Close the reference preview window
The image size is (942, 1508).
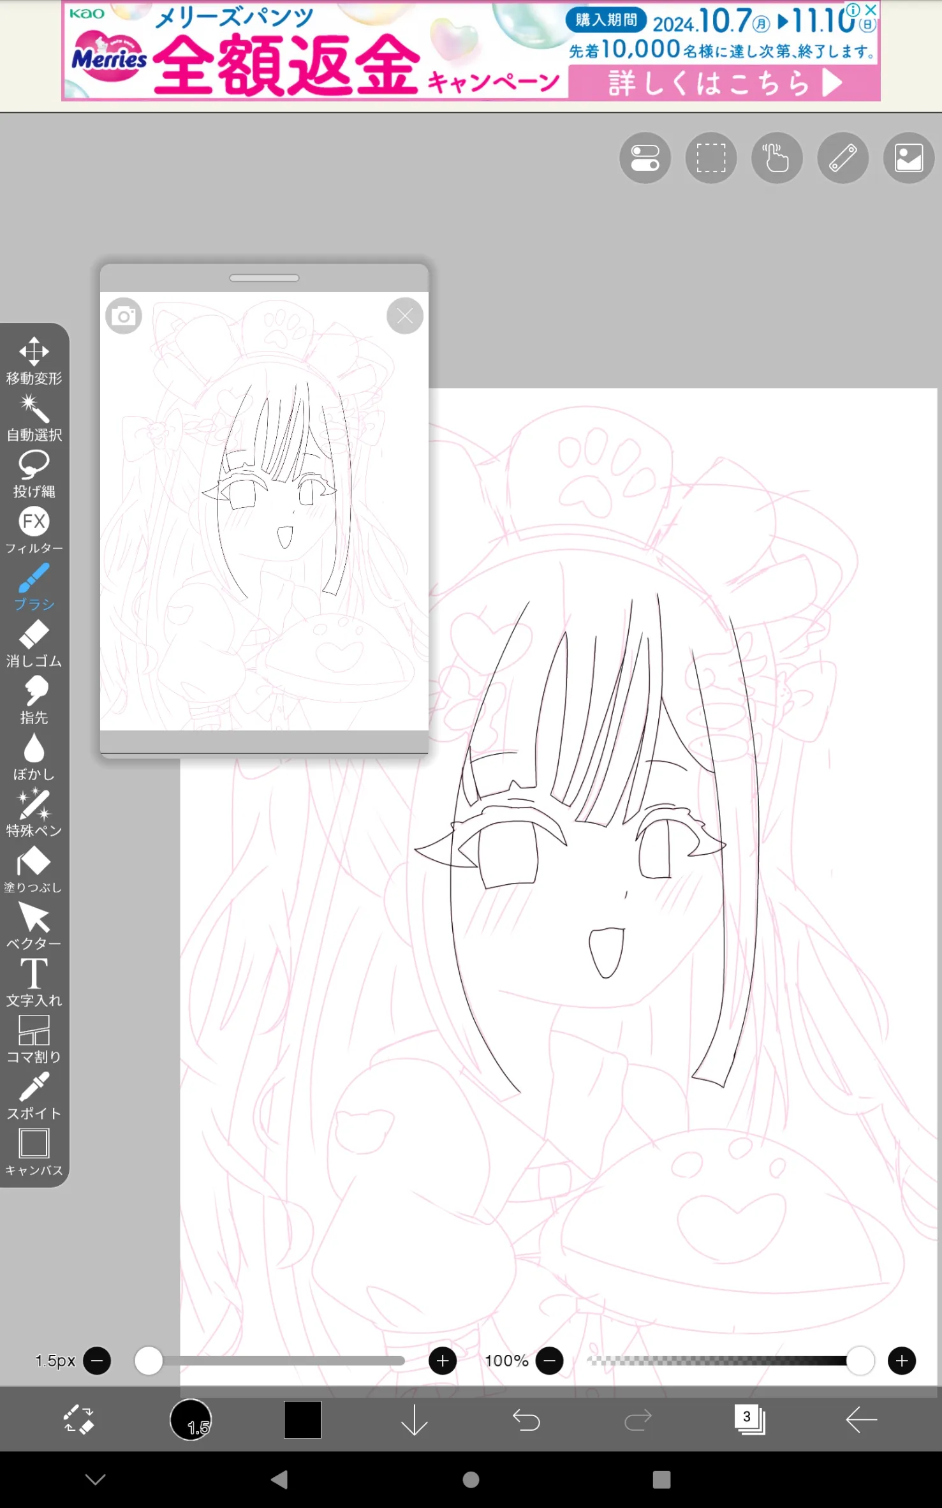(x=405, y=316)
